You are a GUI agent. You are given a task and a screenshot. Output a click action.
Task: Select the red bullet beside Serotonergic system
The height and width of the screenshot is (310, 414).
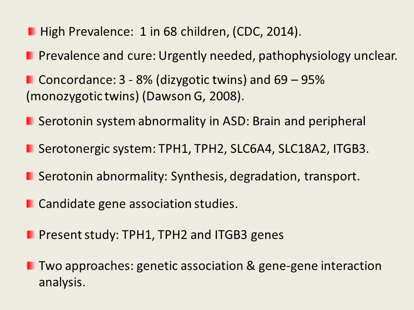click(30, 149)
